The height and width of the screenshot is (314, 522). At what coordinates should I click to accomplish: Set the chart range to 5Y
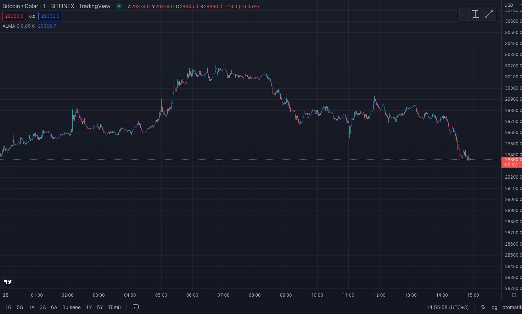[x=100, y=307]
